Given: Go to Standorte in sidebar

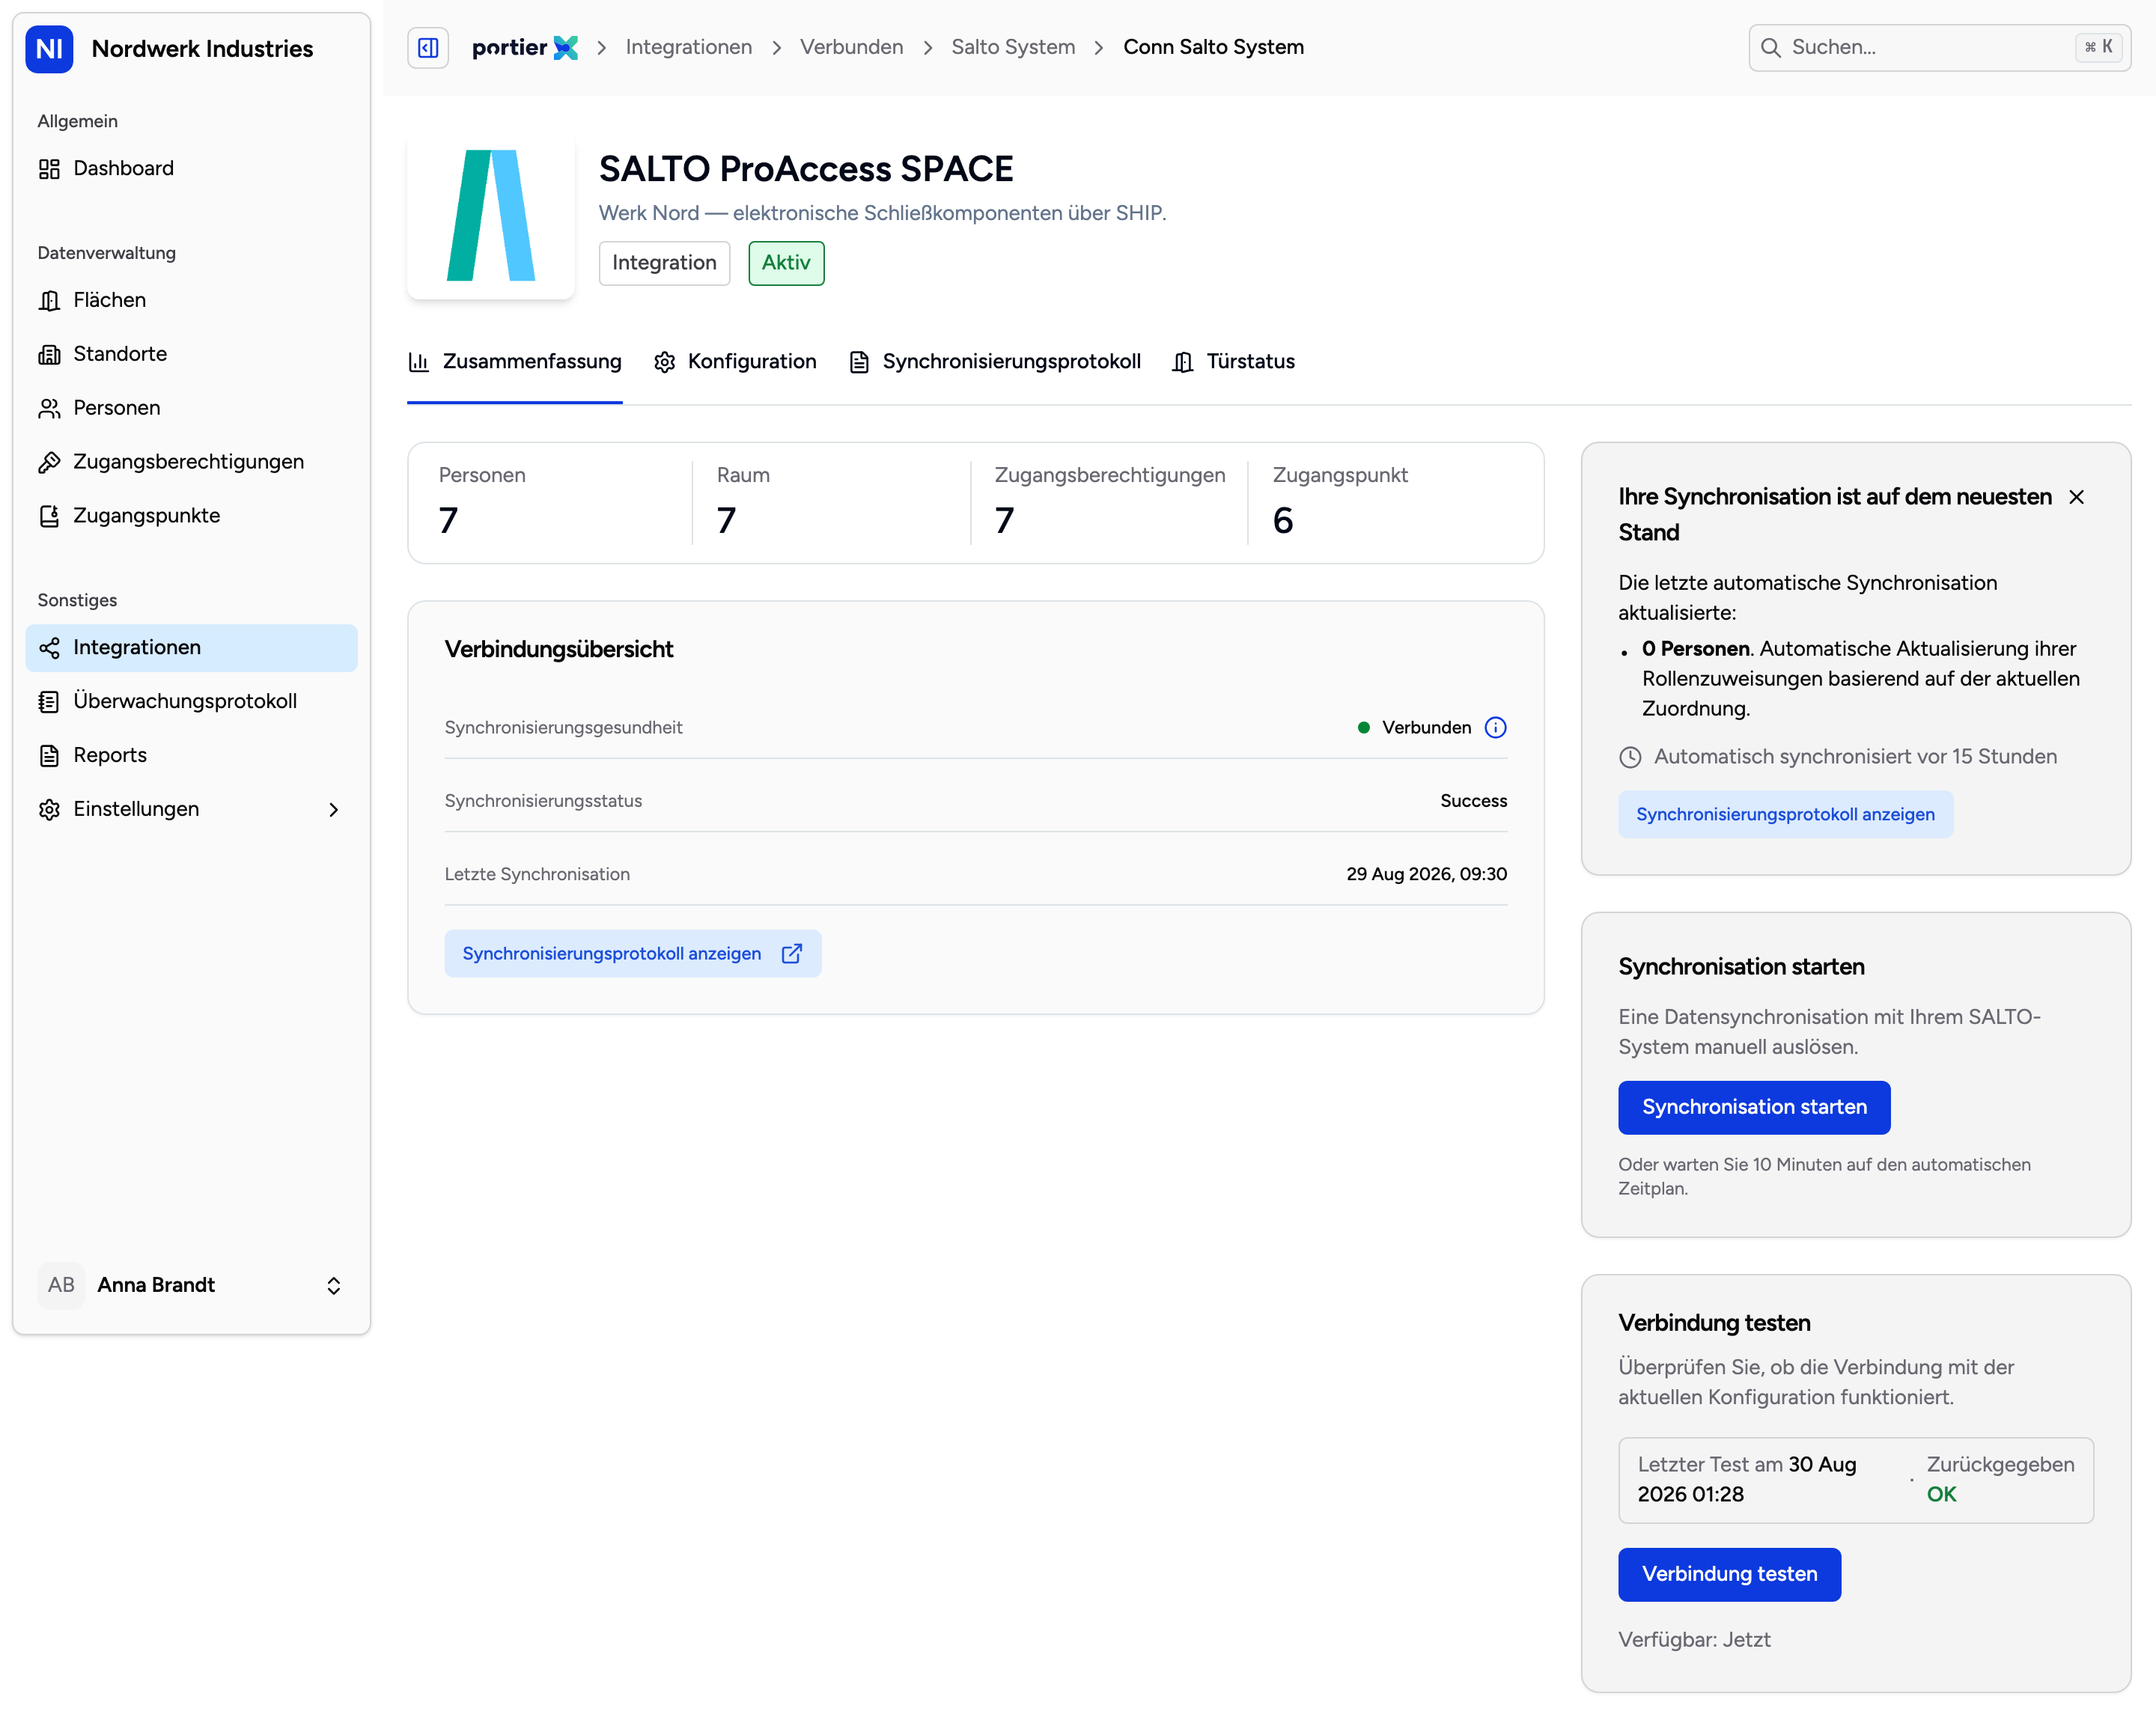Looking at the screenshot, I should (191, 354).
